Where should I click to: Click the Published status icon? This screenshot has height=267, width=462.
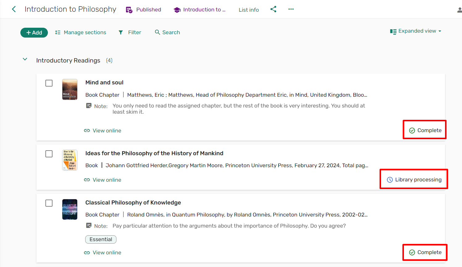pyautogui.click(x=129, y=10)
